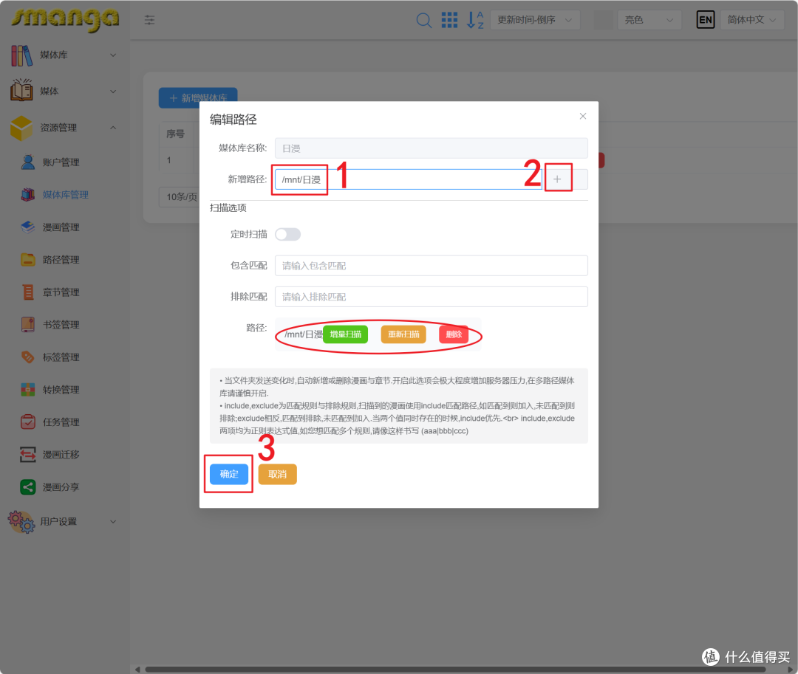Open the search magnifier icon
The image size is (798, 674).
(423, 21)
